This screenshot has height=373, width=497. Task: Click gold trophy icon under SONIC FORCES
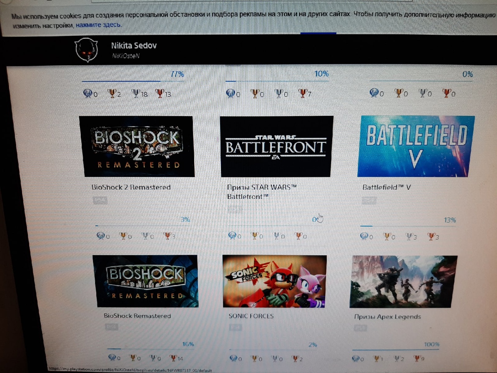click(255, 358)
